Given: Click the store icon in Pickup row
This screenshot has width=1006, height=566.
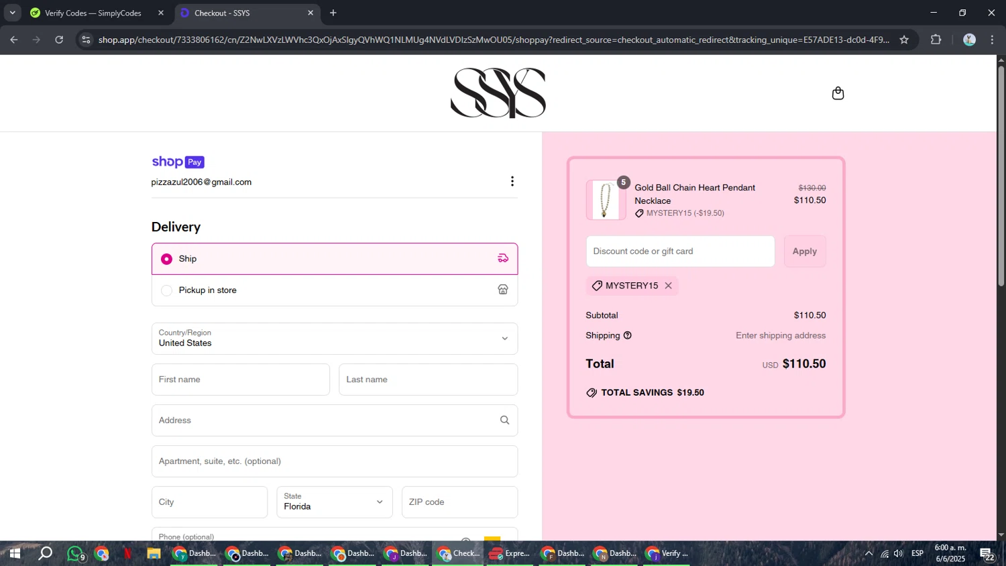Looking at the screenshot, I should 503,290.
